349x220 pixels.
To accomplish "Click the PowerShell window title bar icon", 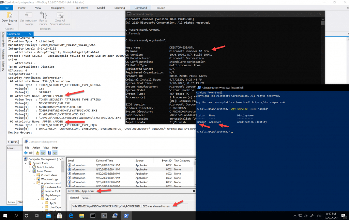I will coord(199,88).
